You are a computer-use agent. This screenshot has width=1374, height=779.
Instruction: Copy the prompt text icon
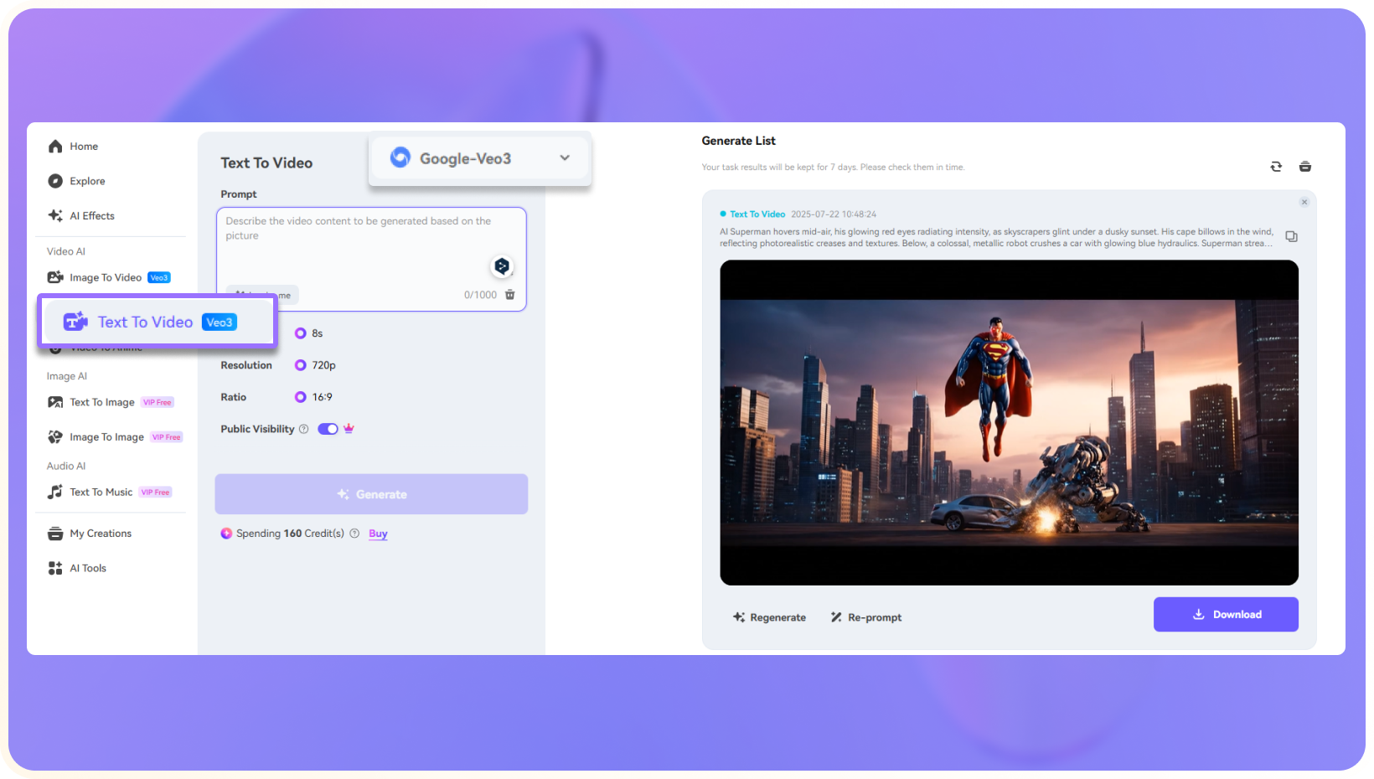pos(1292,237)
